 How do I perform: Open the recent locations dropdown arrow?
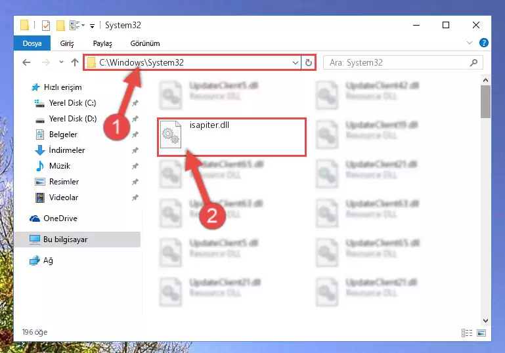61,62
